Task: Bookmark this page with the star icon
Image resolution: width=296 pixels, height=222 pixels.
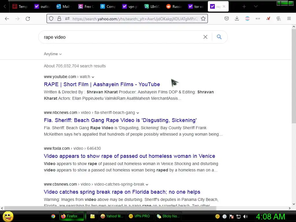Action: [203, 18]
